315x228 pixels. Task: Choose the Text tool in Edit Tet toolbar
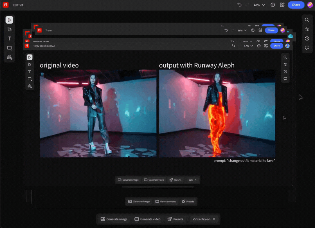click(x=9, y=39)
